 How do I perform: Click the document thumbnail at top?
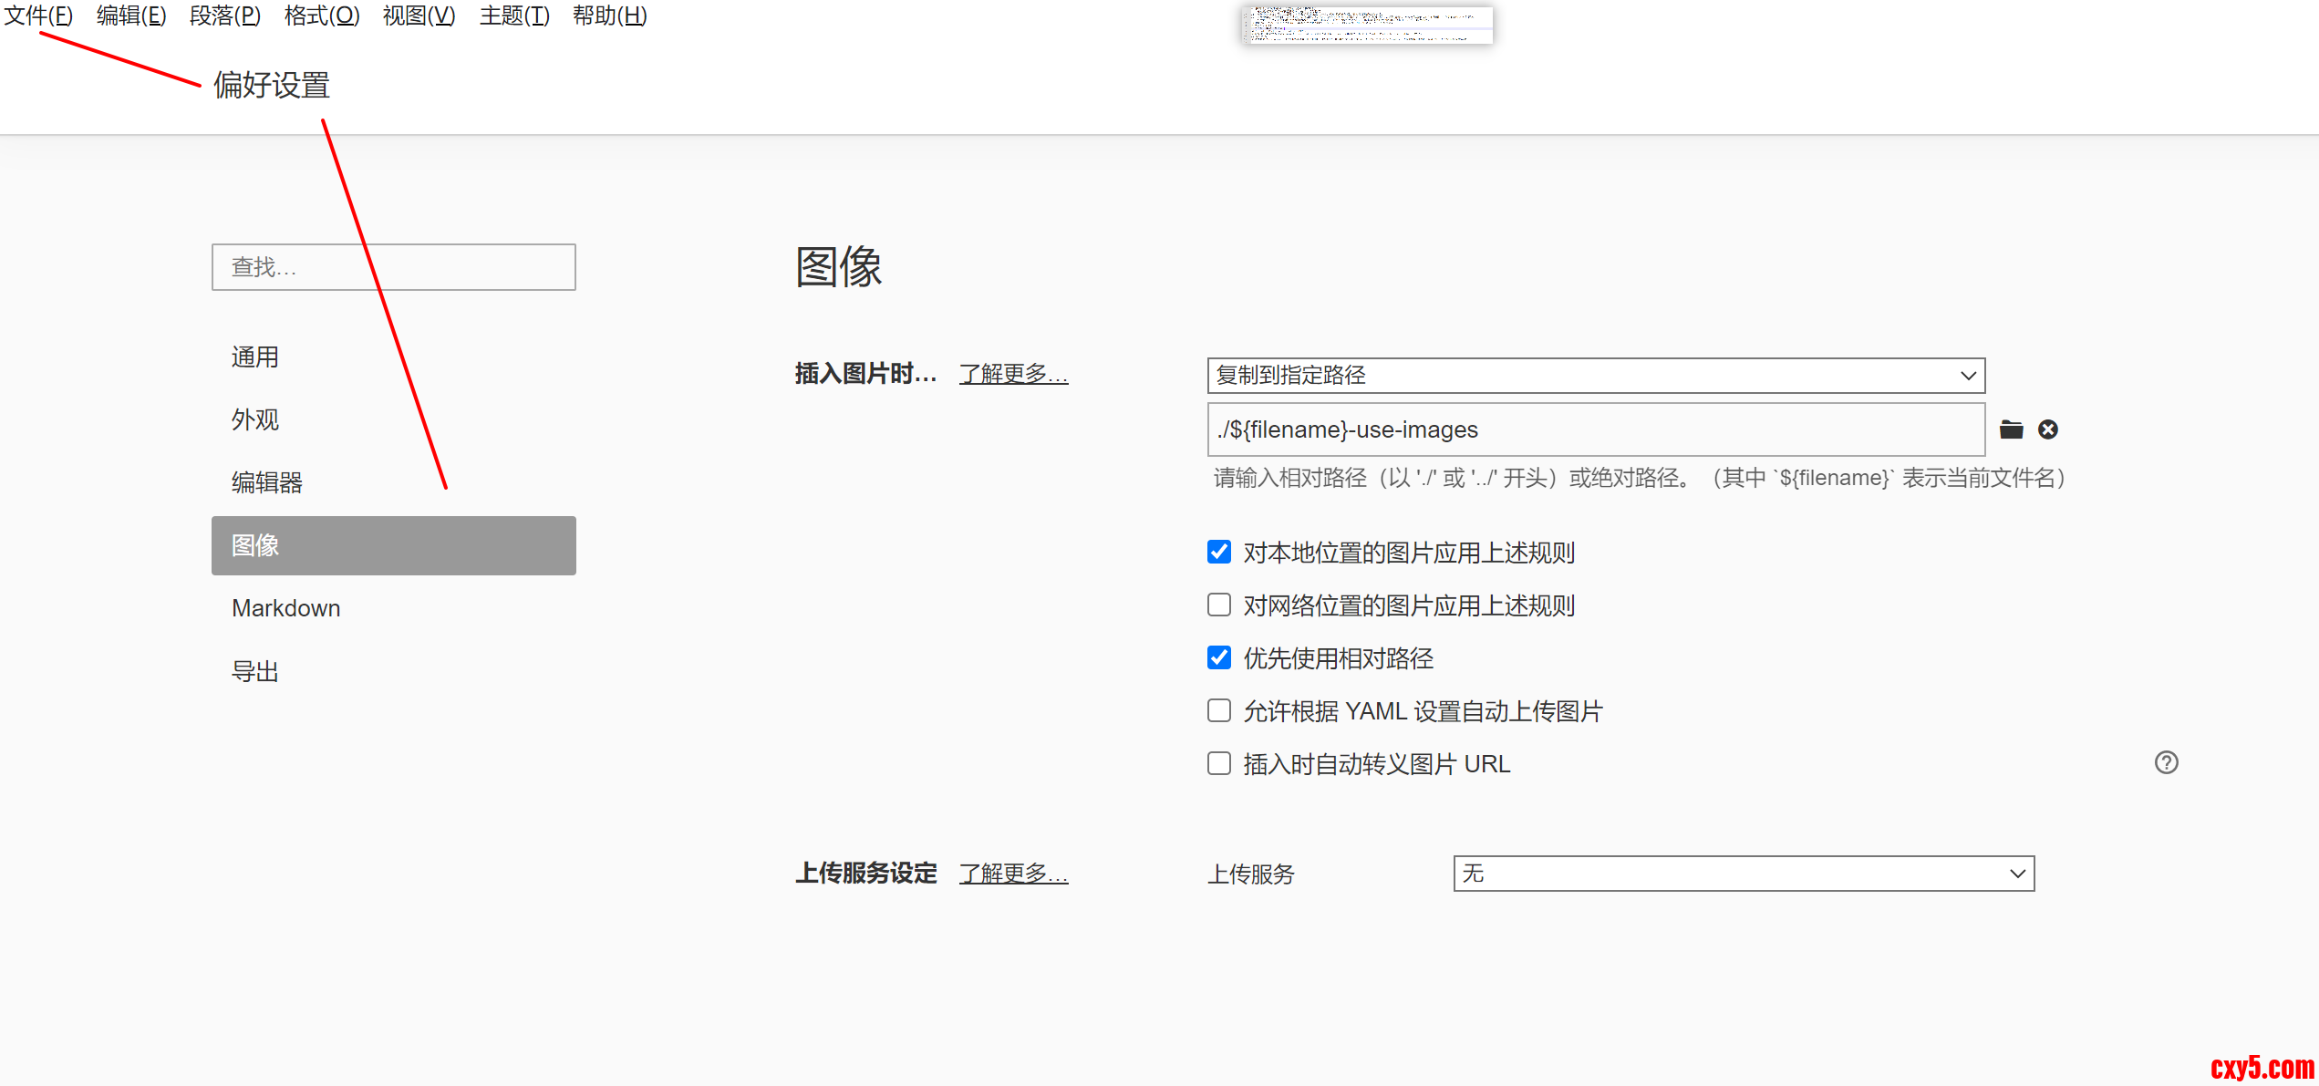coord(1366,25)
